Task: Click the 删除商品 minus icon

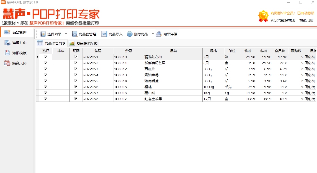Action: click(129, 34)
